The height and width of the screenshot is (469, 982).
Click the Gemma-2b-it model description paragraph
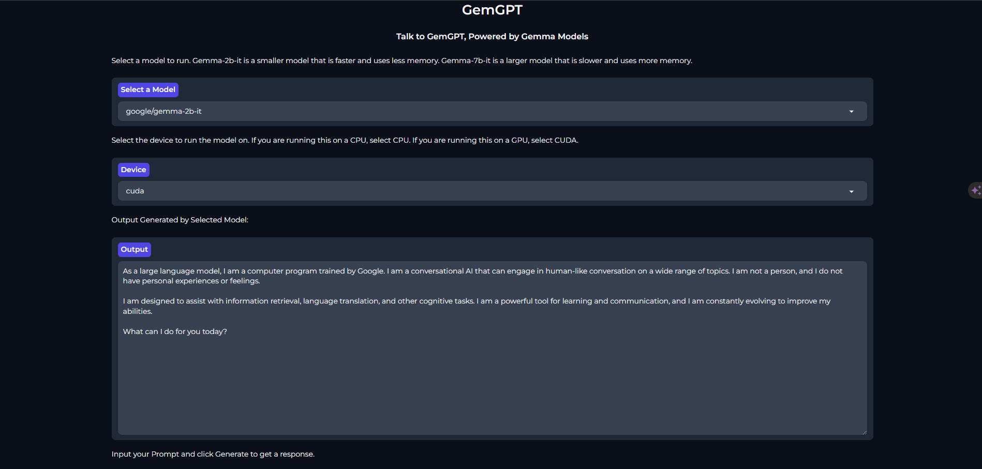point(401,60)
